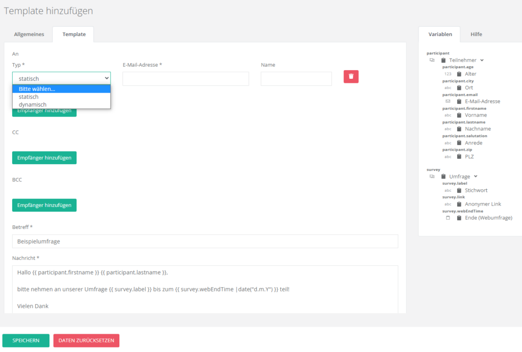The height and width of the screenshot is (352, 522).
Task: Click clipboard icon next to Alter variable
Action: pyautogui.click(x=459, y=74)
